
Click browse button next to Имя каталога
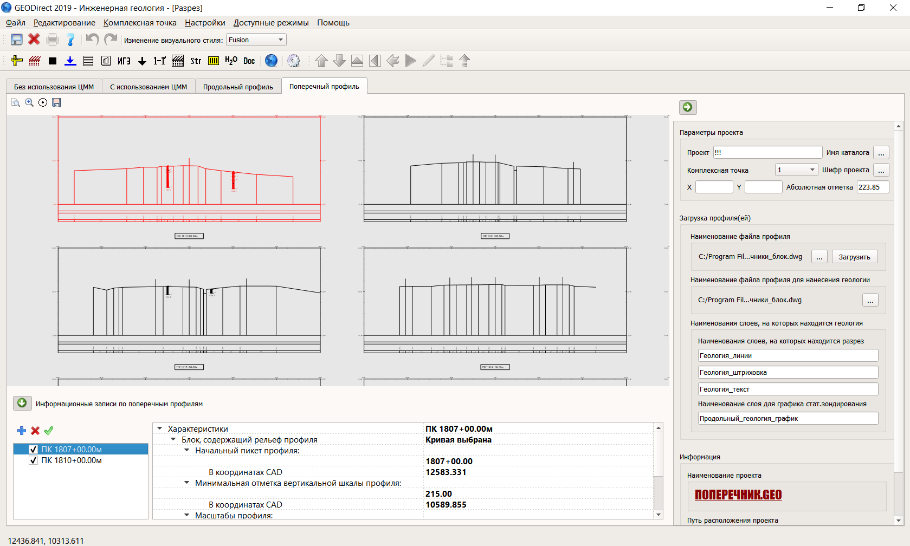[881, 153]
